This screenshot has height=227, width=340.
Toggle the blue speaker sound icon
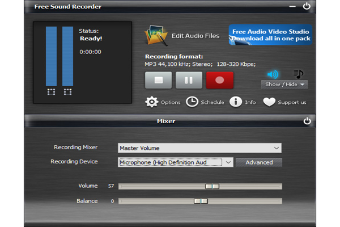pyautogui.click(x=273, y=74)
